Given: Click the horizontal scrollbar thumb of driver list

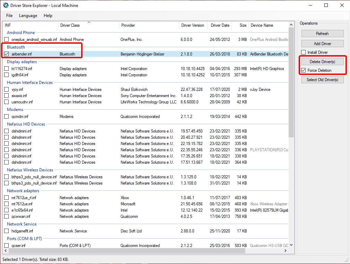Looking at the screenshot, I should (127, 250).
